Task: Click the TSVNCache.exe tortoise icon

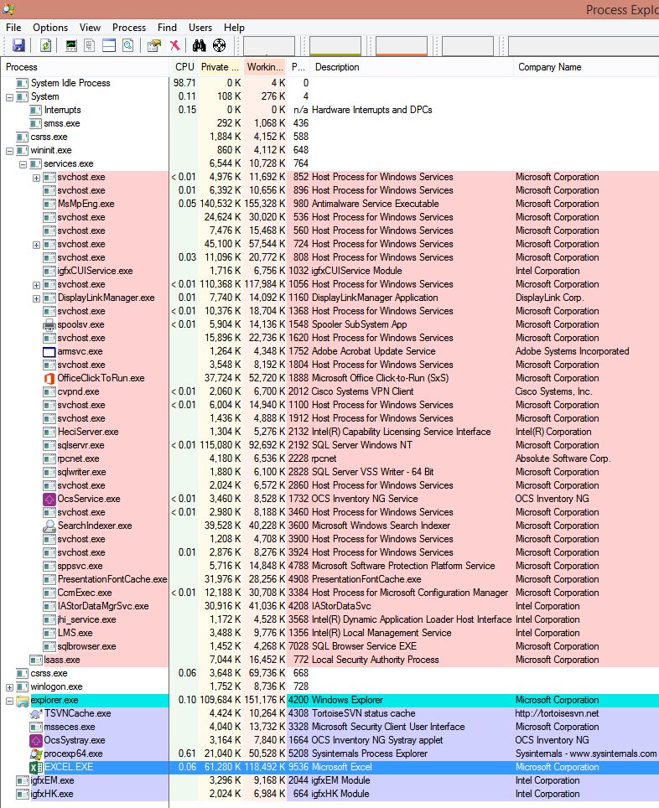Action: coord(35,713)
